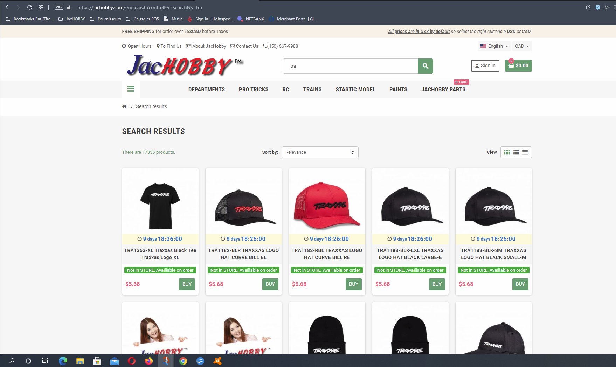This screenshot has height=367, width=616.
Task: Expand the CAD currency dropdown
Action: click(522, 46)
